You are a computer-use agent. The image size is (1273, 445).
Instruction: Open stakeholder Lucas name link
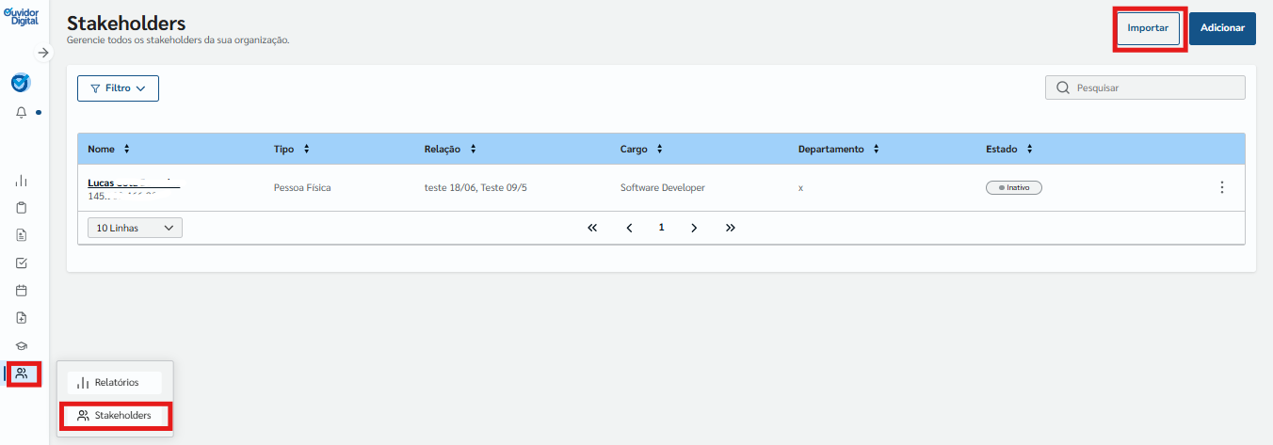pyautogui.click(x=134, y=183)
